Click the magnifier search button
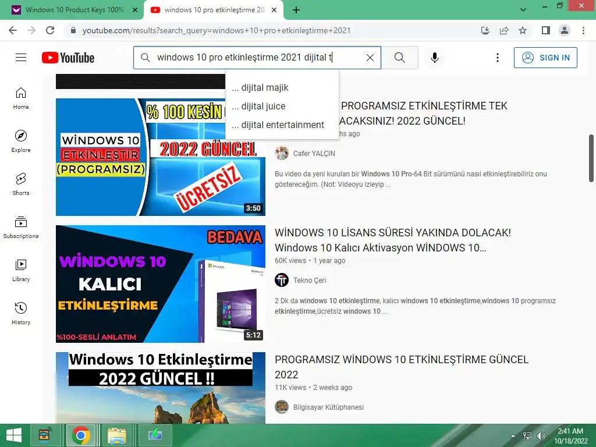 (x=399, y=58)
